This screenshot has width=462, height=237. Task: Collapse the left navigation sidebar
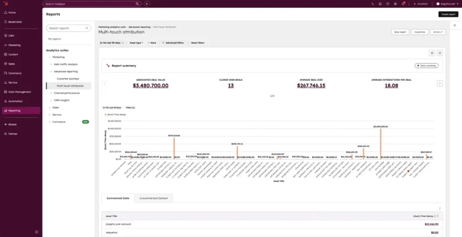click(37, 232)
